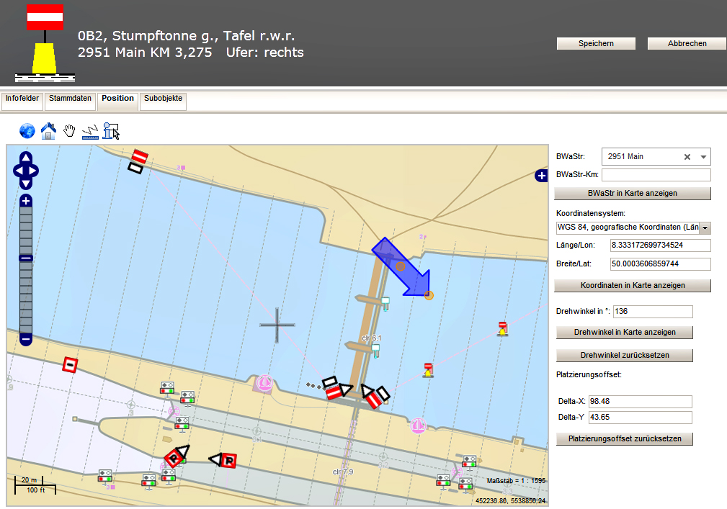The width and height of the screenshot is (727, 509).
Task: Click the home view icon
Action: click(48, 131)
